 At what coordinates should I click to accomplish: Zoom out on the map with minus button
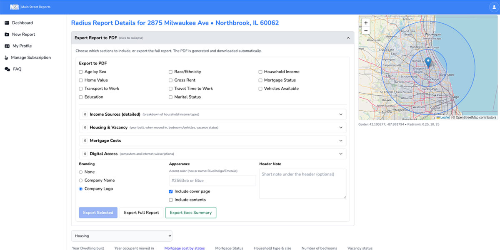pos(365,30)
